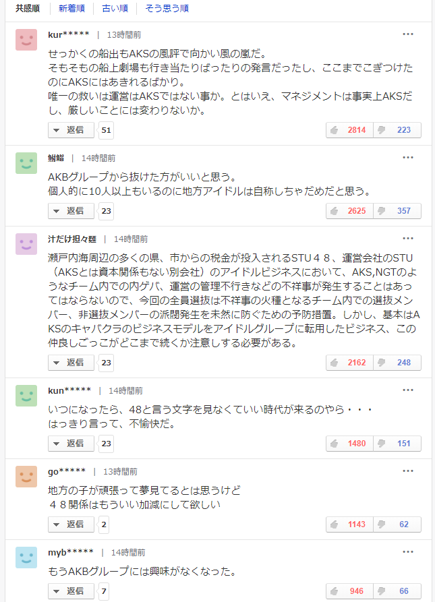Click reply count 51 badge

point(106,130)
